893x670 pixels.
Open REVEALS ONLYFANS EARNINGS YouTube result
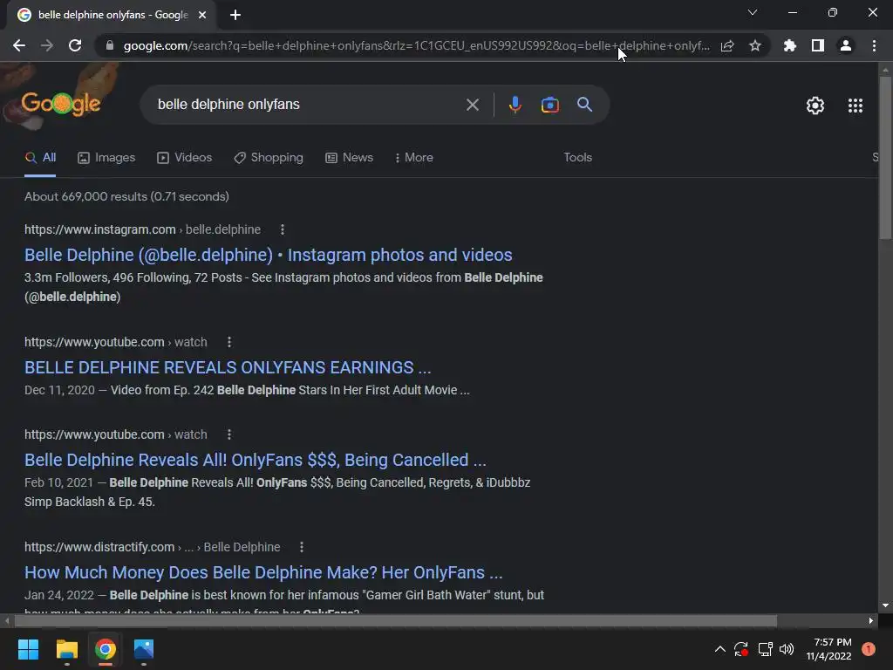(228, 367)
